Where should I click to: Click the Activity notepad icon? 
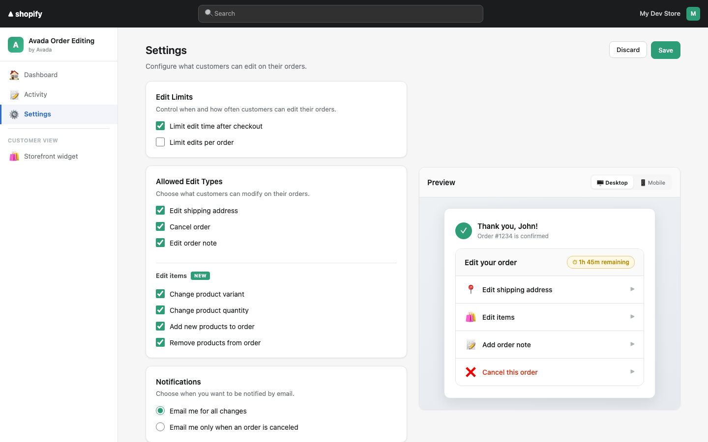pos(14,95)
